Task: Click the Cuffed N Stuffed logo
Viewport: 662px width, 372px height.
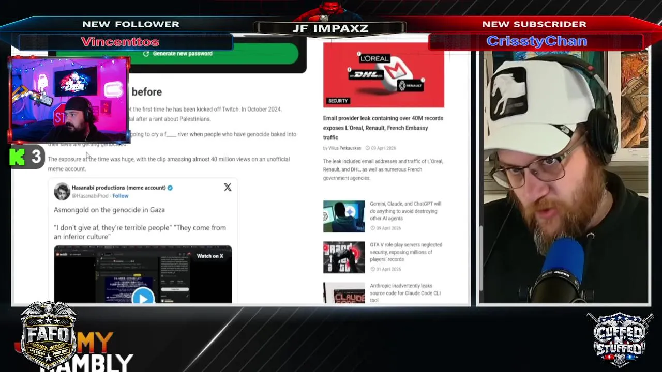Action: pos(620,339)
